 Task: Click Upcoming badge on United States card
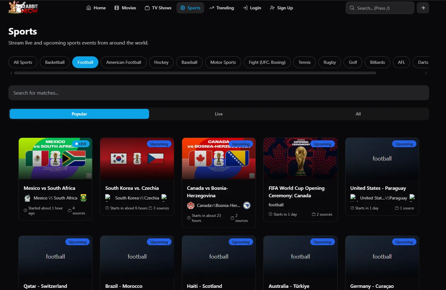404,144
